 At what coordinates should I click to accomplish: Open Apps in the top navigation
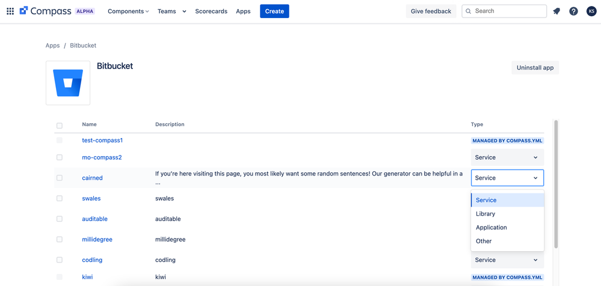point(243,11)
